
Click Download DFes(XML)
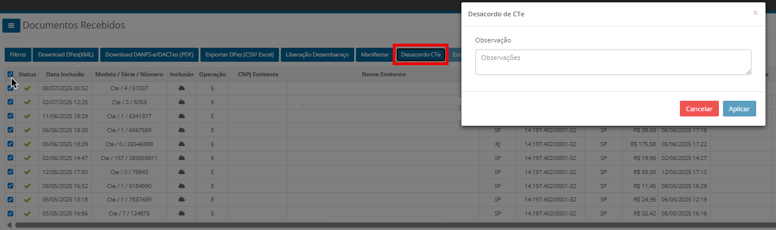pos(66,55)
